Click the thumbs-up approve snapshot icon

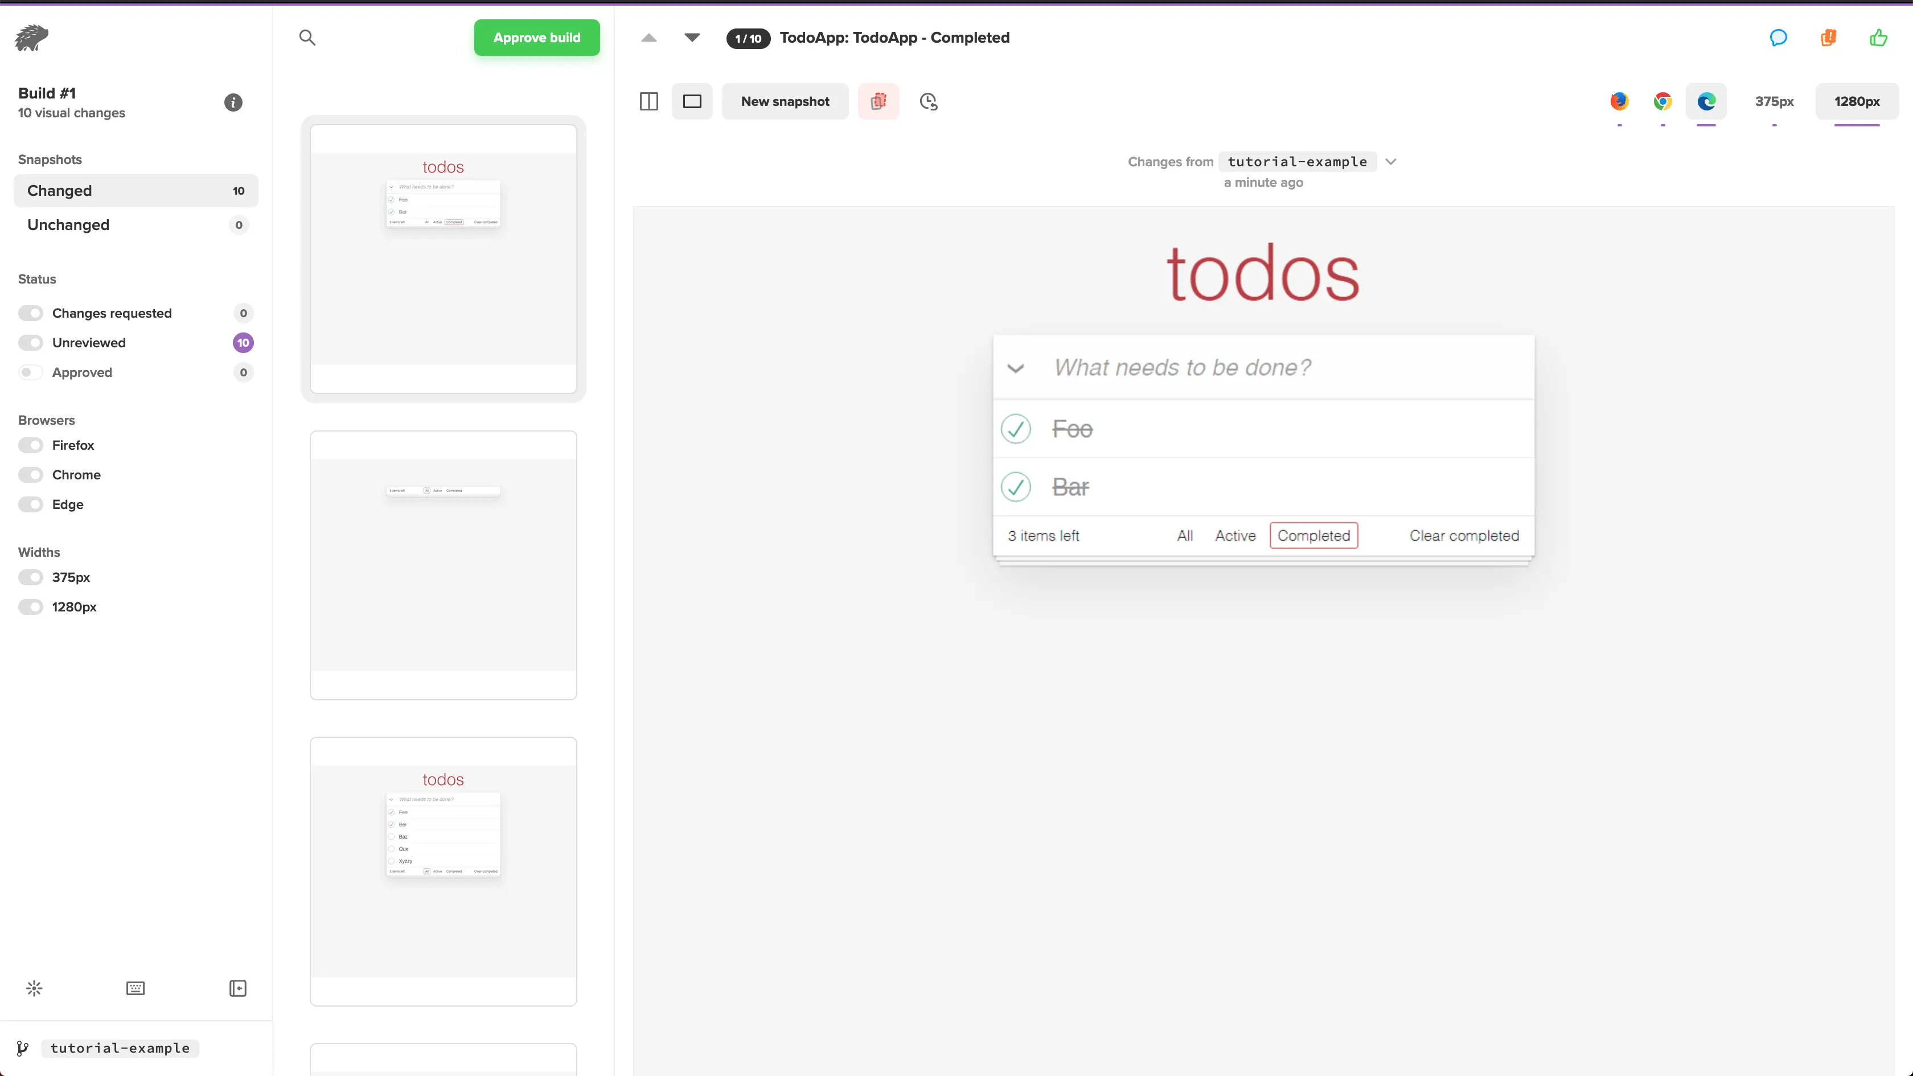(x=1878, y=38)
